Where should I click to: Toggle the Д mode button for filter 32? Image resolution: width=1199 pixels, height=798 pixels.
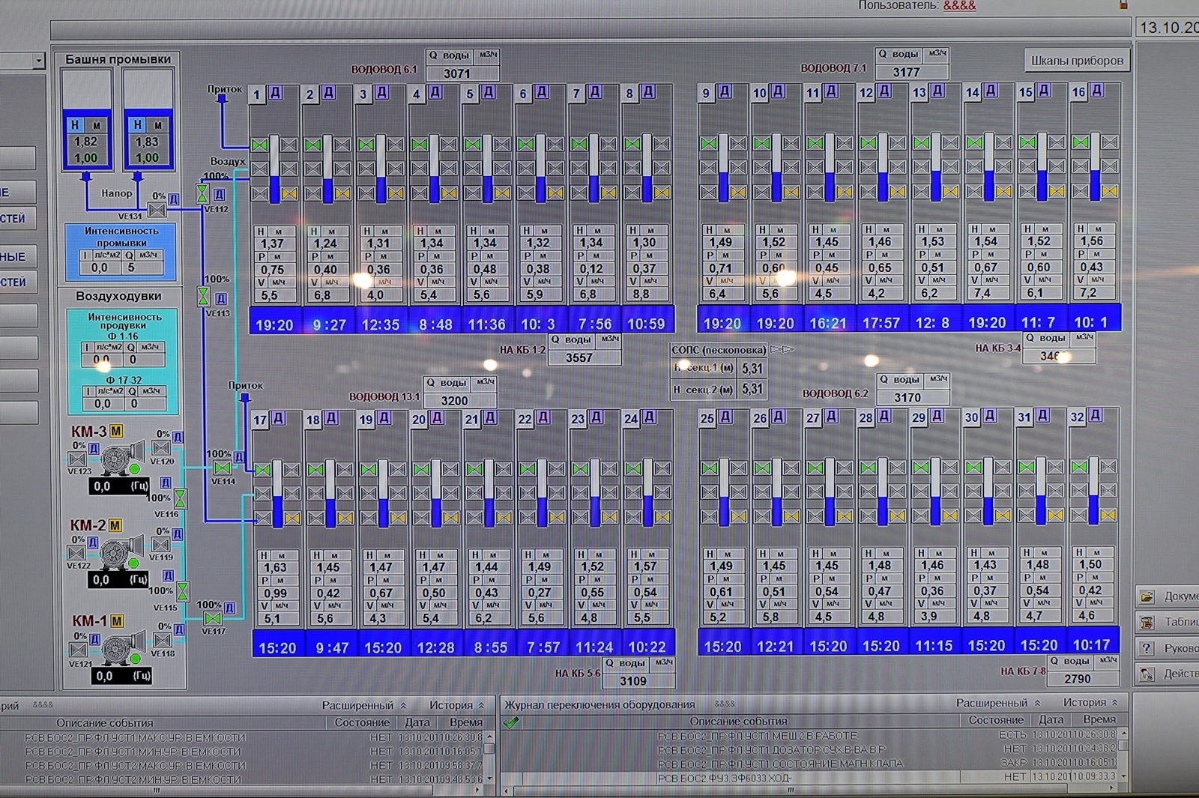[1096, 415]
